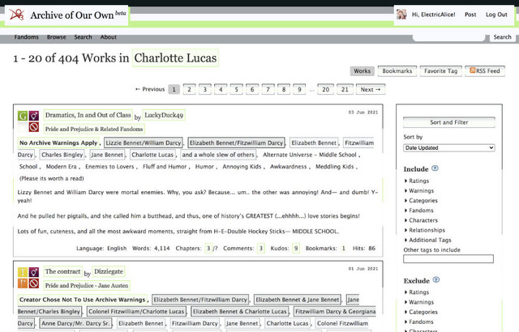Open the ElectricAlice user avatar
519x332 pixels.
point(401,15)
